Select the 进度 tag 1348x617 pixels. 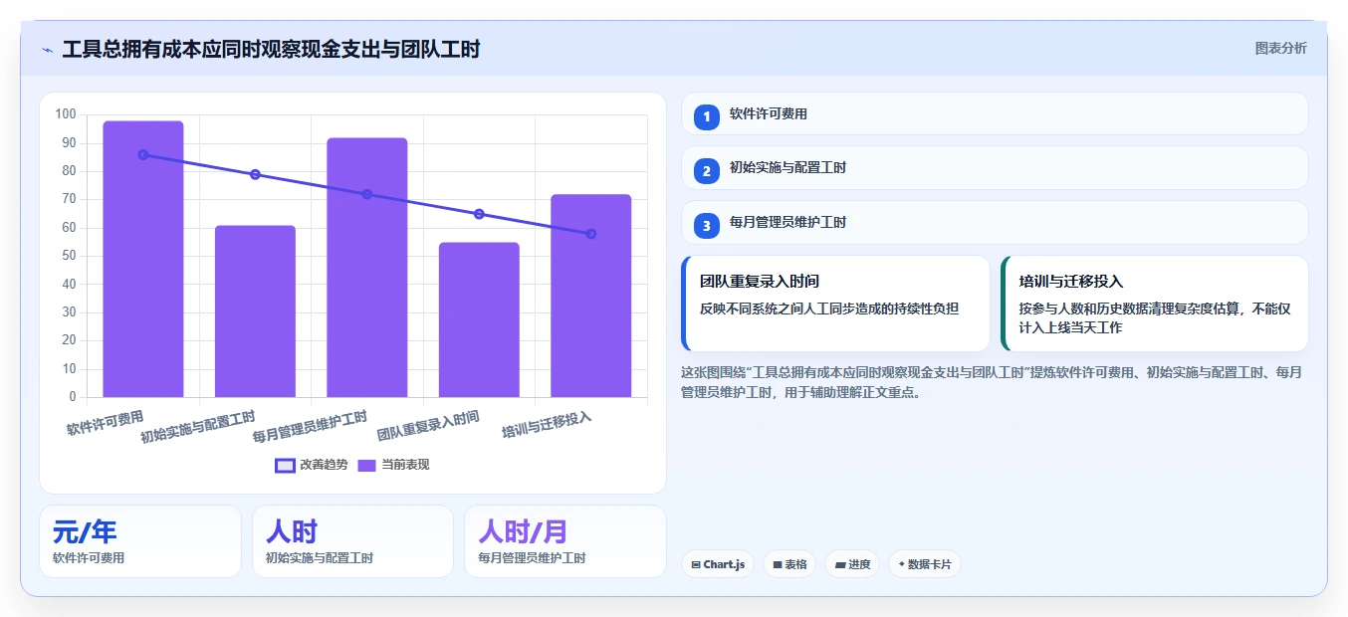coord(852,564)
